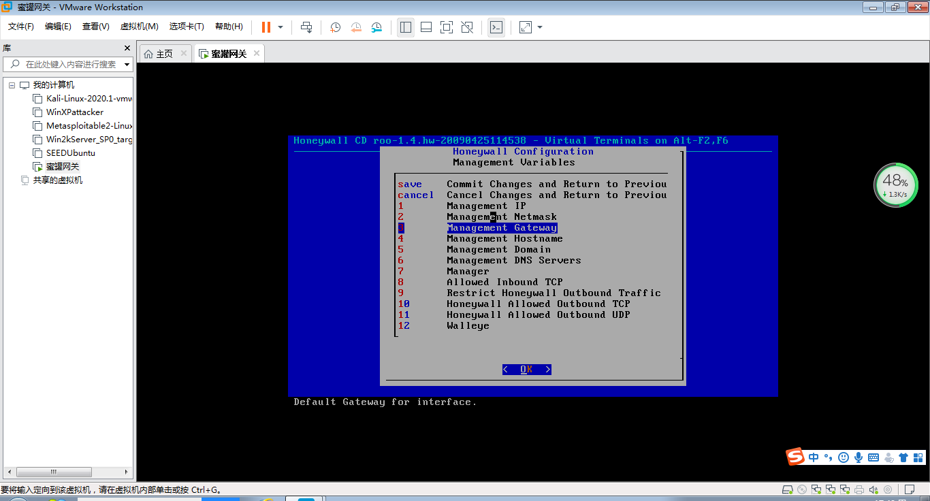Image resolution: width=930 pixels, height=501 pixels.
Task: Switch to the 主页 tab
Action: (x=165, y=54)
